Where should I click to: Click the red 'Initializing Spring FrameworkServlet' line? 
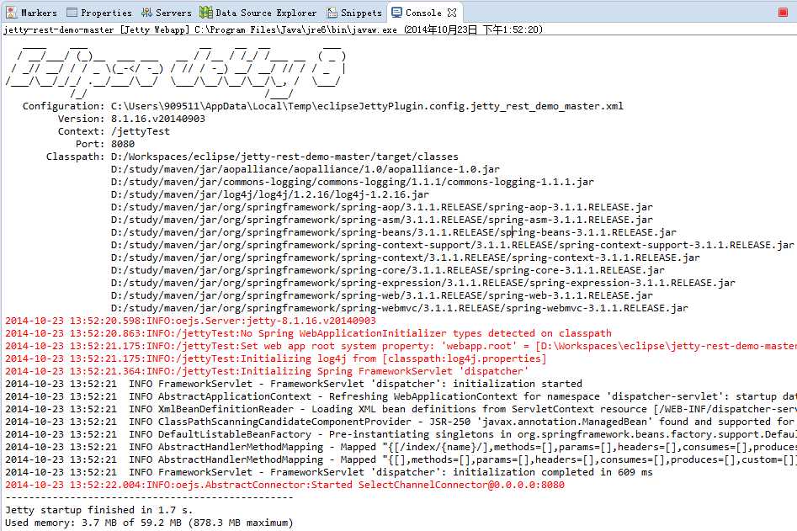click(267, 371)
